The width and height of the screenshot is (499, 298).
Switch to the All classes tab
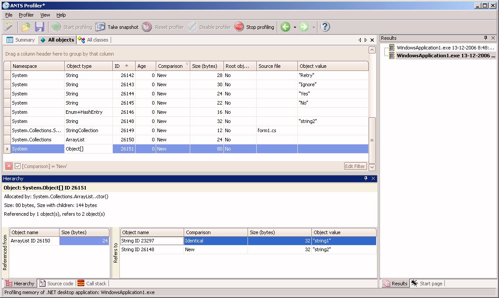(x=94, y=40)
